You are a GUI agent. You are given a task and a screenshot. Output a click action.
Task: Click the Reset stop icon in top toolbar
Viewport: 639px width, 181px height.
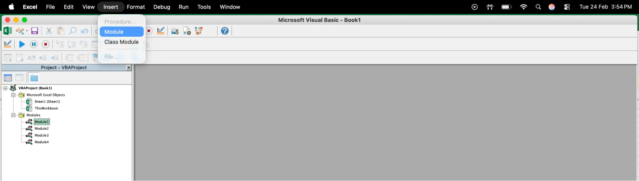coord(149,31)
